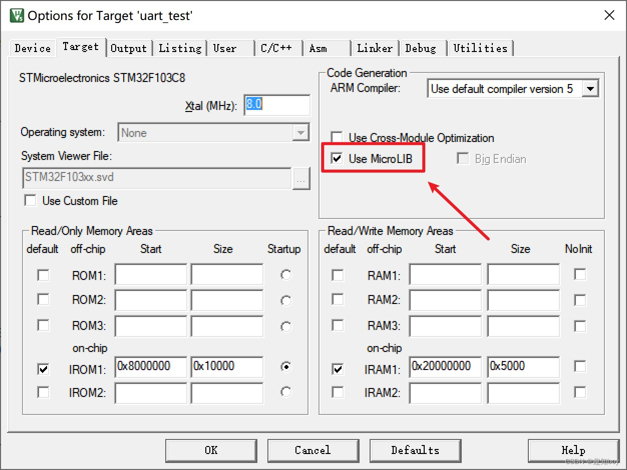Screen dimensions: 627x470
Task: Click the Xtal (MHz) input field
Action: click(x=277, y=105)
